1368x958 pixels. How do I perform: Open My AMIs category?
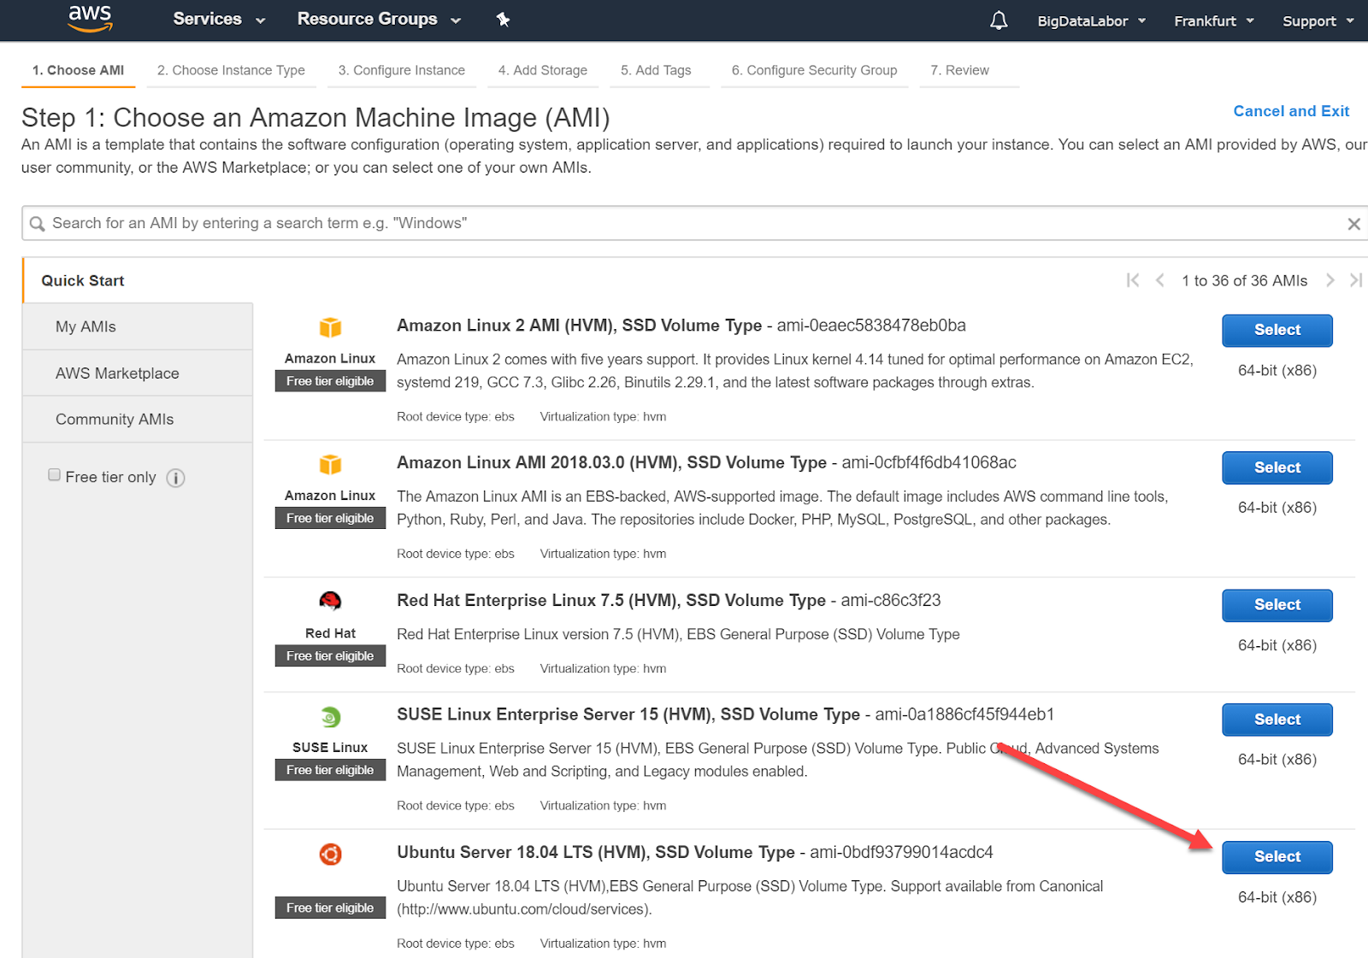click(x=138, y=326)
